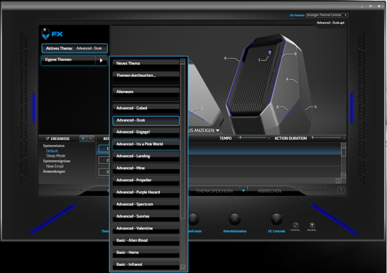The height and width of the screenshot is (273, 387).
Task: Click the THEMA SPEICHERN button
Action: pyautogui.click(x=214, y=191)
